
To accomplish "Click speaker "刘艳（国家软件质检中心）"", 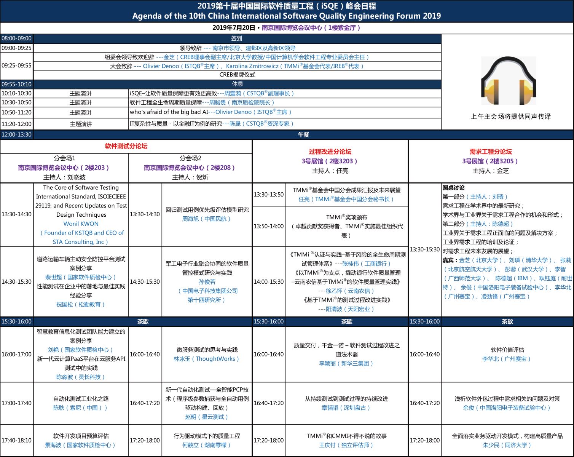I will pos(81,350).
